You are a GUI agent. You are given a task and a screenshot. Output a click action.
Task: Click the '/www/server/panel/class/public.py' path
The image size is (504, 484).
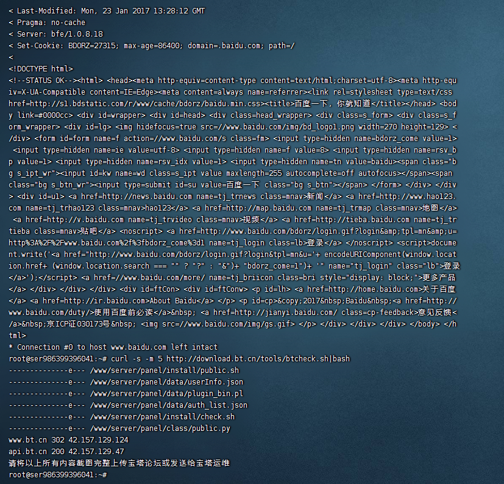[x=160, y=428]
